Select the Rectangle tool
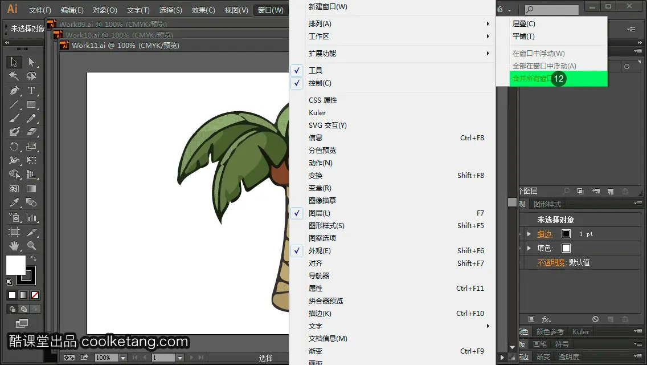This screenshot has width=647, height=365. tap(31, 104)
